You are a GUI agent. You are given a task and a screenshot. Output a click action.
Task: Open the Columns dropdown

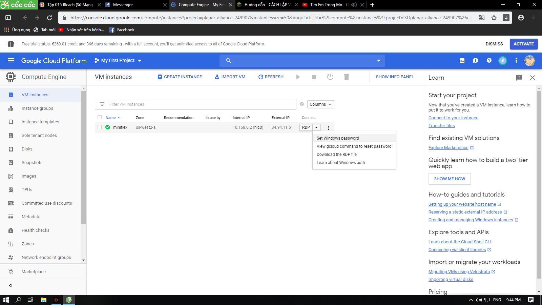[320, 104]
